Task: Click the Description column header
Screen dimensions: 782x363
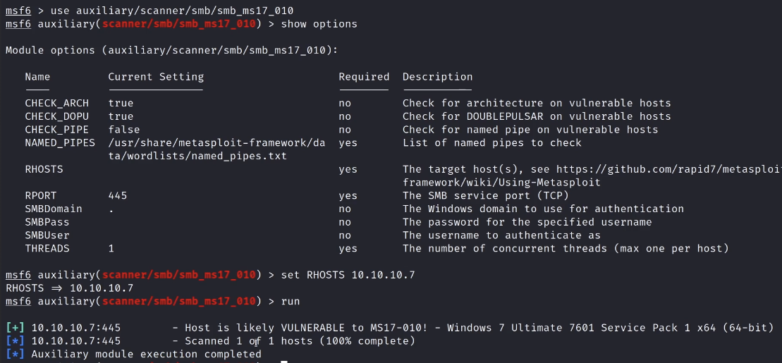Action: coord(437,77)
